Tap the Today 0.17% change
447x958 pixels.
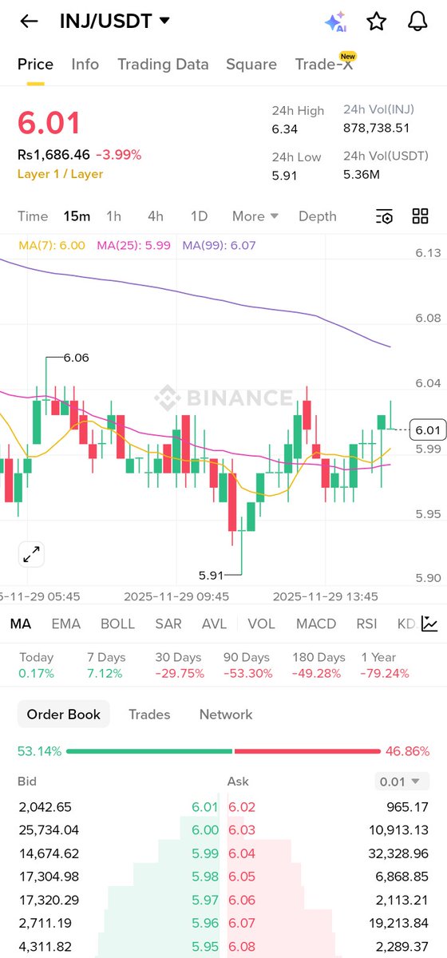pyautogui.click(x=37, y=665)
